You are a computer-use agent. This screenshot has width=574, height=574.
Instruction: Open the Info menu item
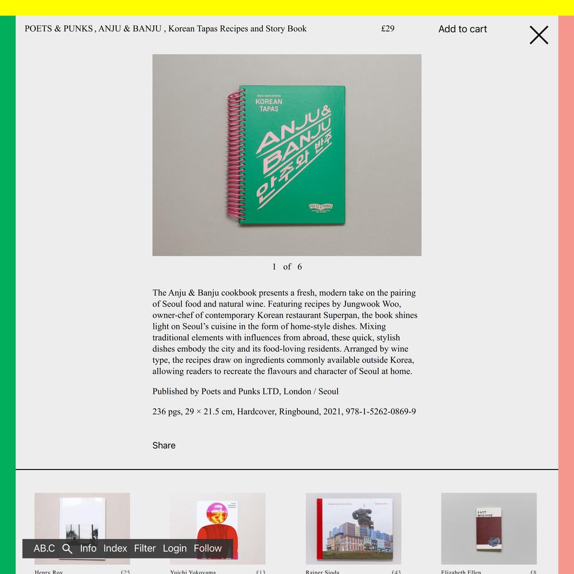[88, 548]
